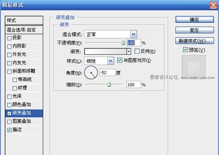Enable the 内阴影 inner shadow checkbox
Image resolution: width=219 pixels, height=155 pixels.
click(x=9, y=46)
